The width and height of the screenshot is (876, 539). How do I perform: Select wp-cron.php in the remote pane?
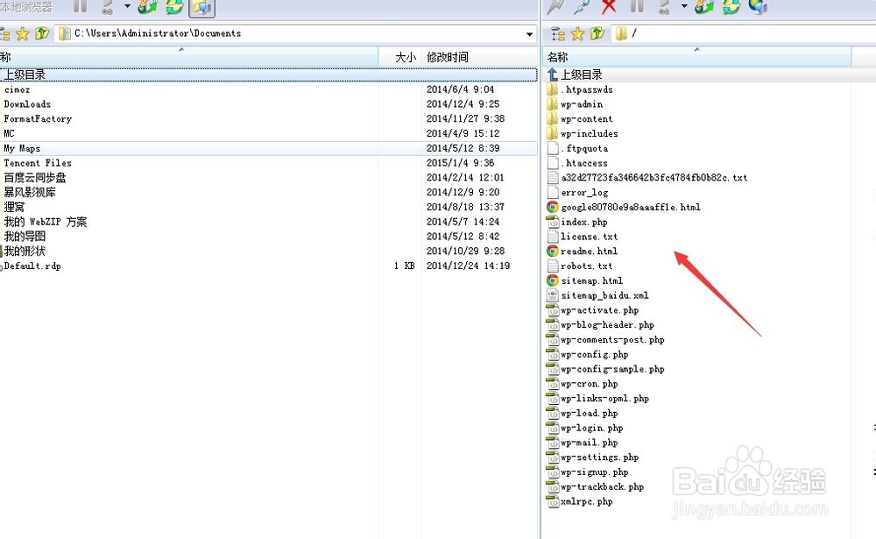click(x=583, y=384)
